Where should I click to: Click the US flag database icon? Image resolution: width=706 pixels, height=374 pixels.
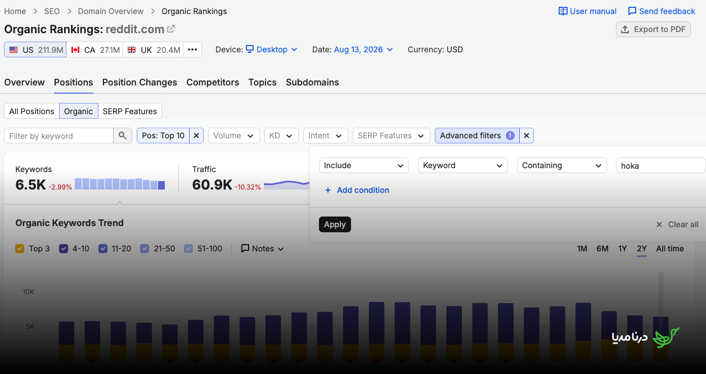14,50
